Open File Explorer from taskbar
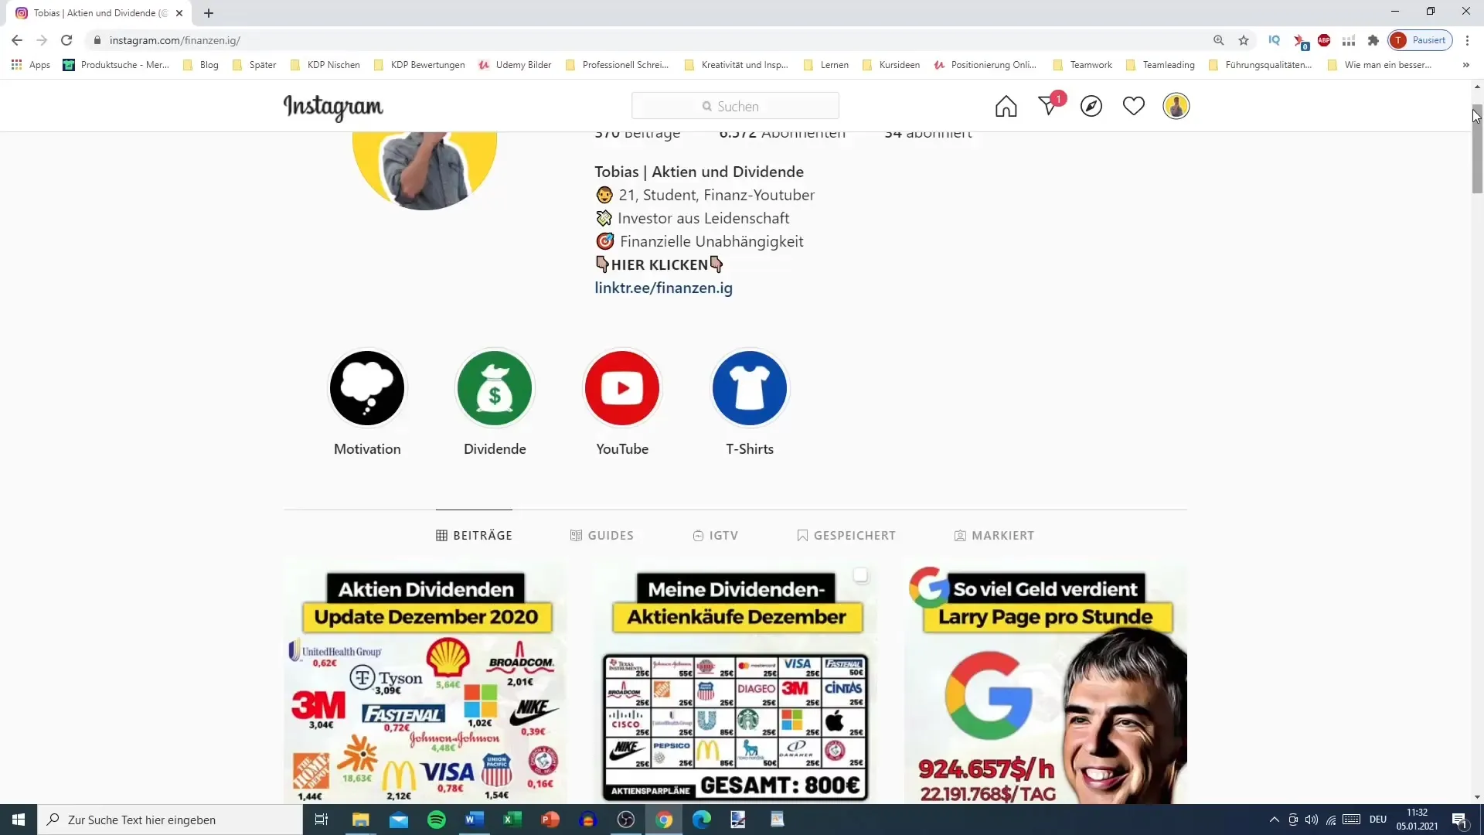Viewport: 1484px width, 835px height. pyautogui.click(x=361, y=820)
